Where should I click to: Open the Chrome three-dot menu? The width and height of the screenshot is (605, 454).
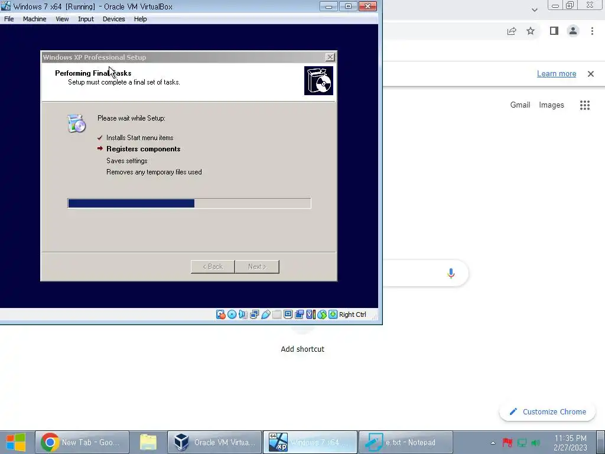point(592,31)
